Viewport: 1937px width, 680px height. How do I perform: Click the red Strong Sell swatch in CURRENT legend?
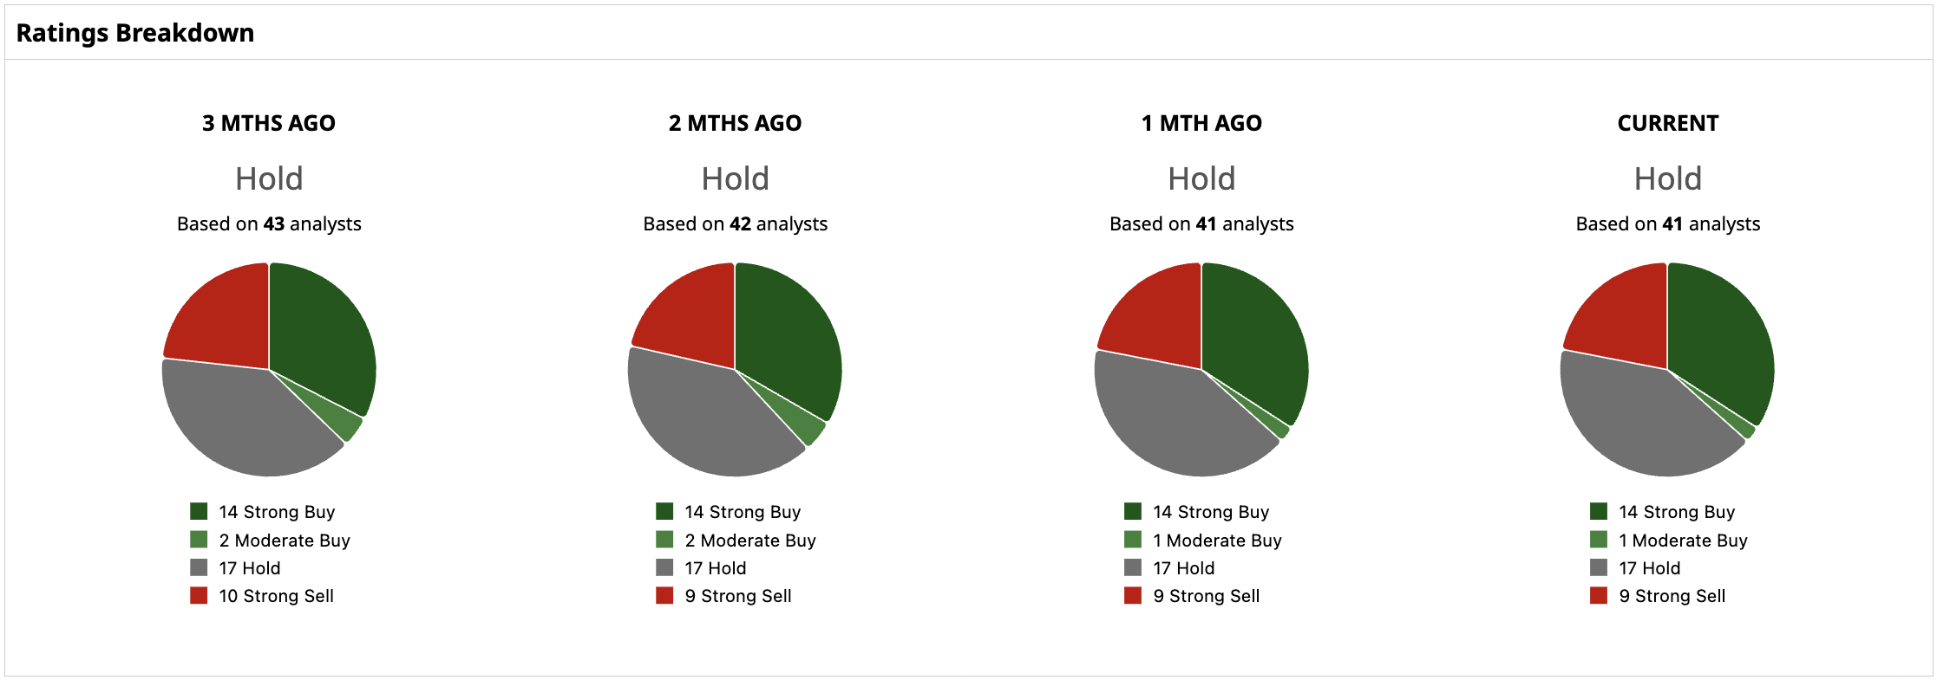tap(1599, 595)
